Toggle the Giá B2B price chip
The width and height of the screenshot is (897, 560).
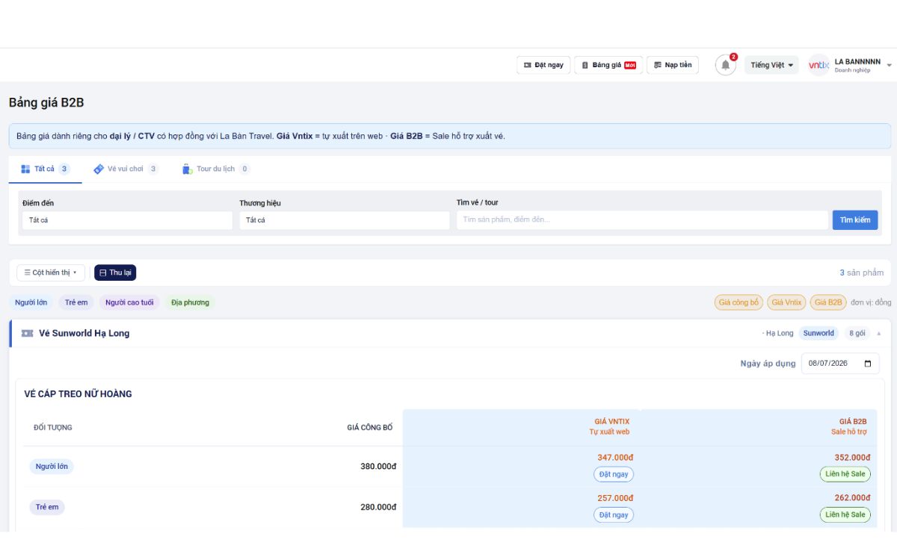[828, 302]
